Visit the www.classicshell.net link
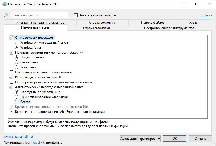This screenshot has height=146, width=216. 18,136
